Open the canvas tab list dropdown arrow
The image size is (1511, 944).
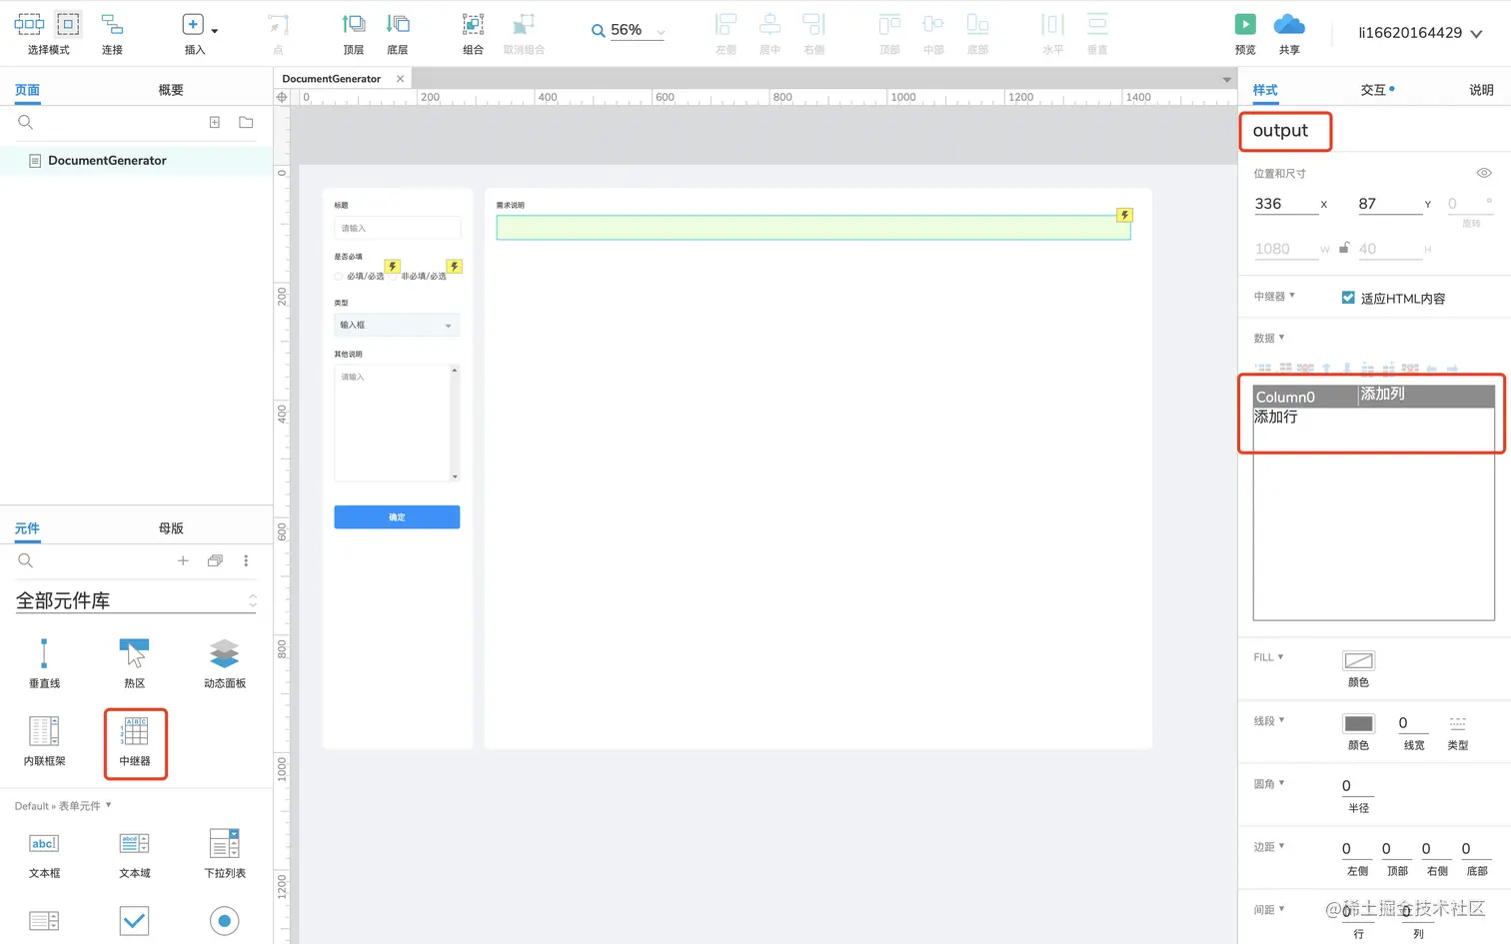(1226, 79)
